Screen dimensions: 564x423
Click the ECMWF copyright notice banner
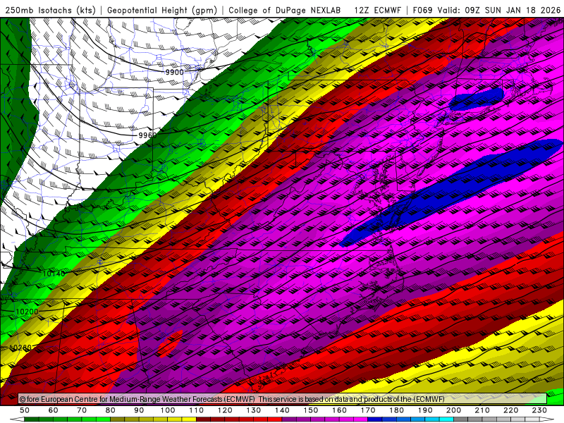(x=283, y=399)
